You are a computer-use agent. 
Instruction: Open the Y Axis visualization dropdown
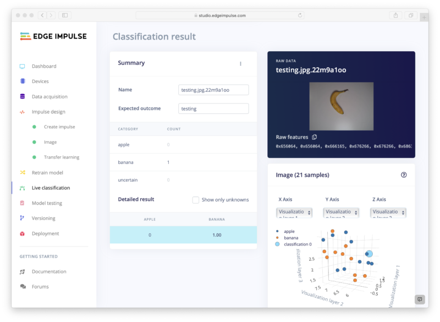[341, 212]
